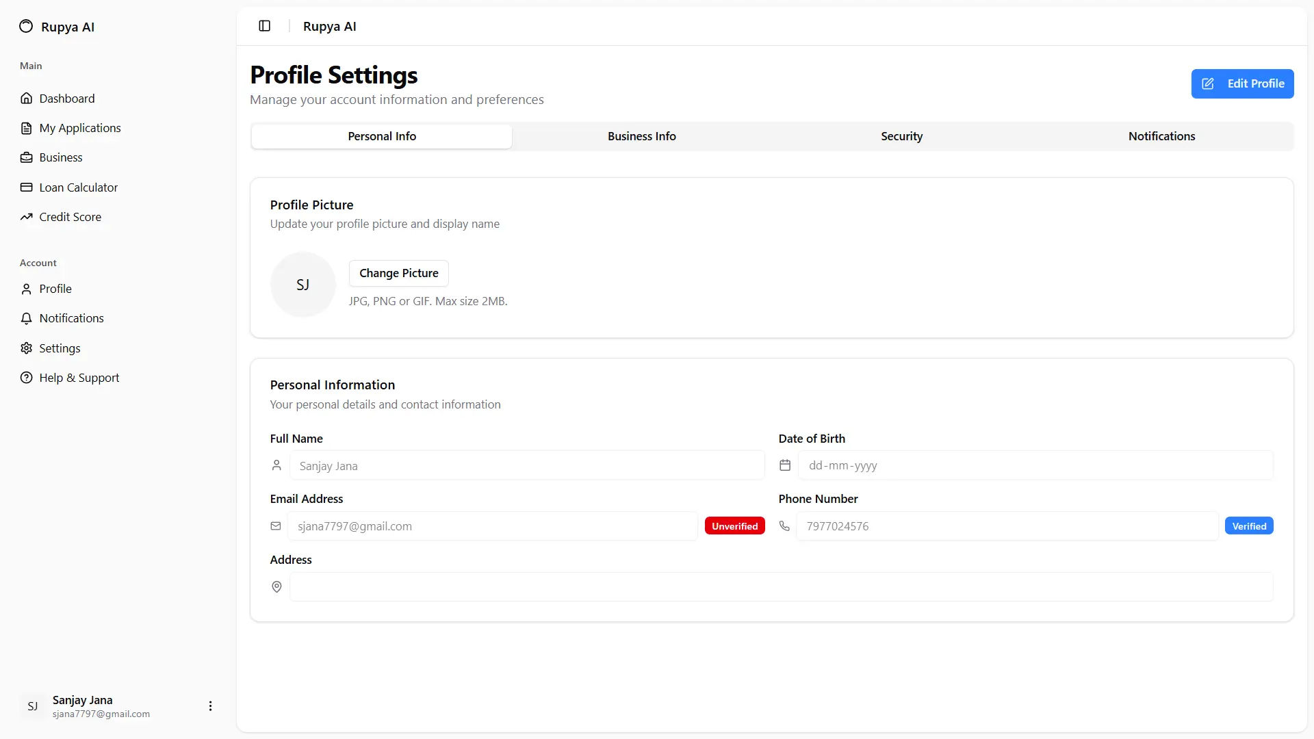
Task: Click the Rupya AI logo icon
Action: 26,26
